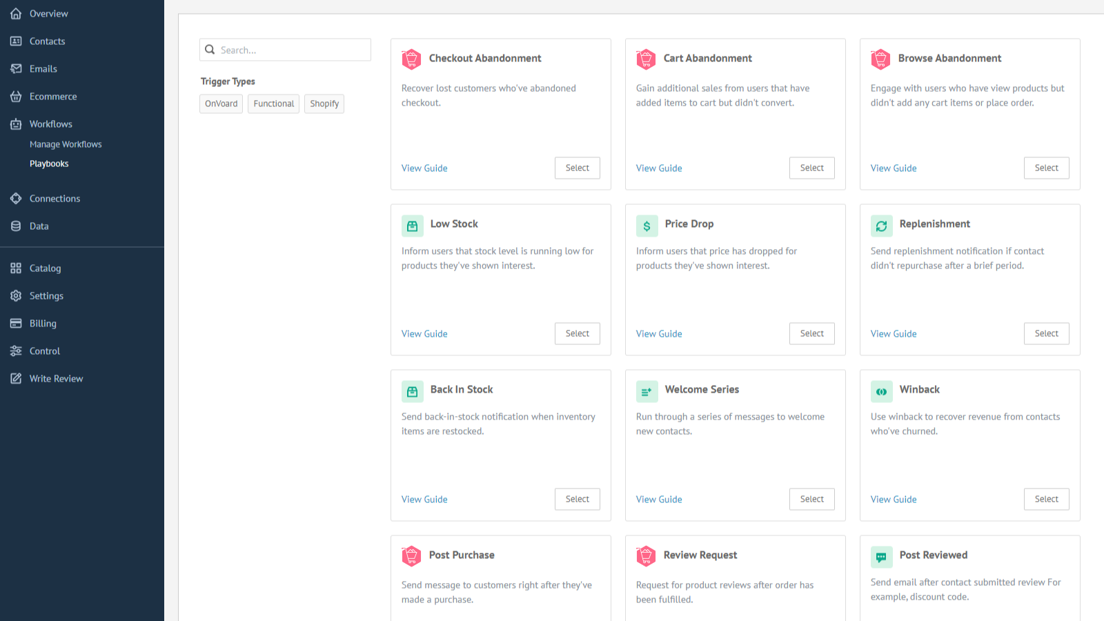The width and height of the screenshot is (1104, 621).
Task: Click the Low Stock box icon
Action: tap(413, 226)
